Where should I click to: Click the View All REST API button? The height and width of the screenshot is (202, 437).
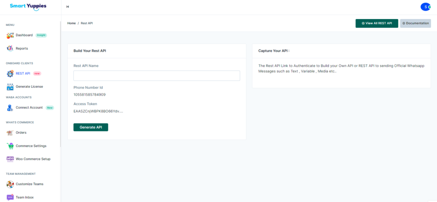pos(376,23)
